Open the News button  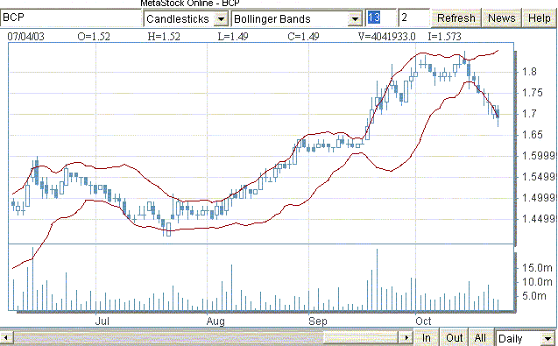point(501,18)
